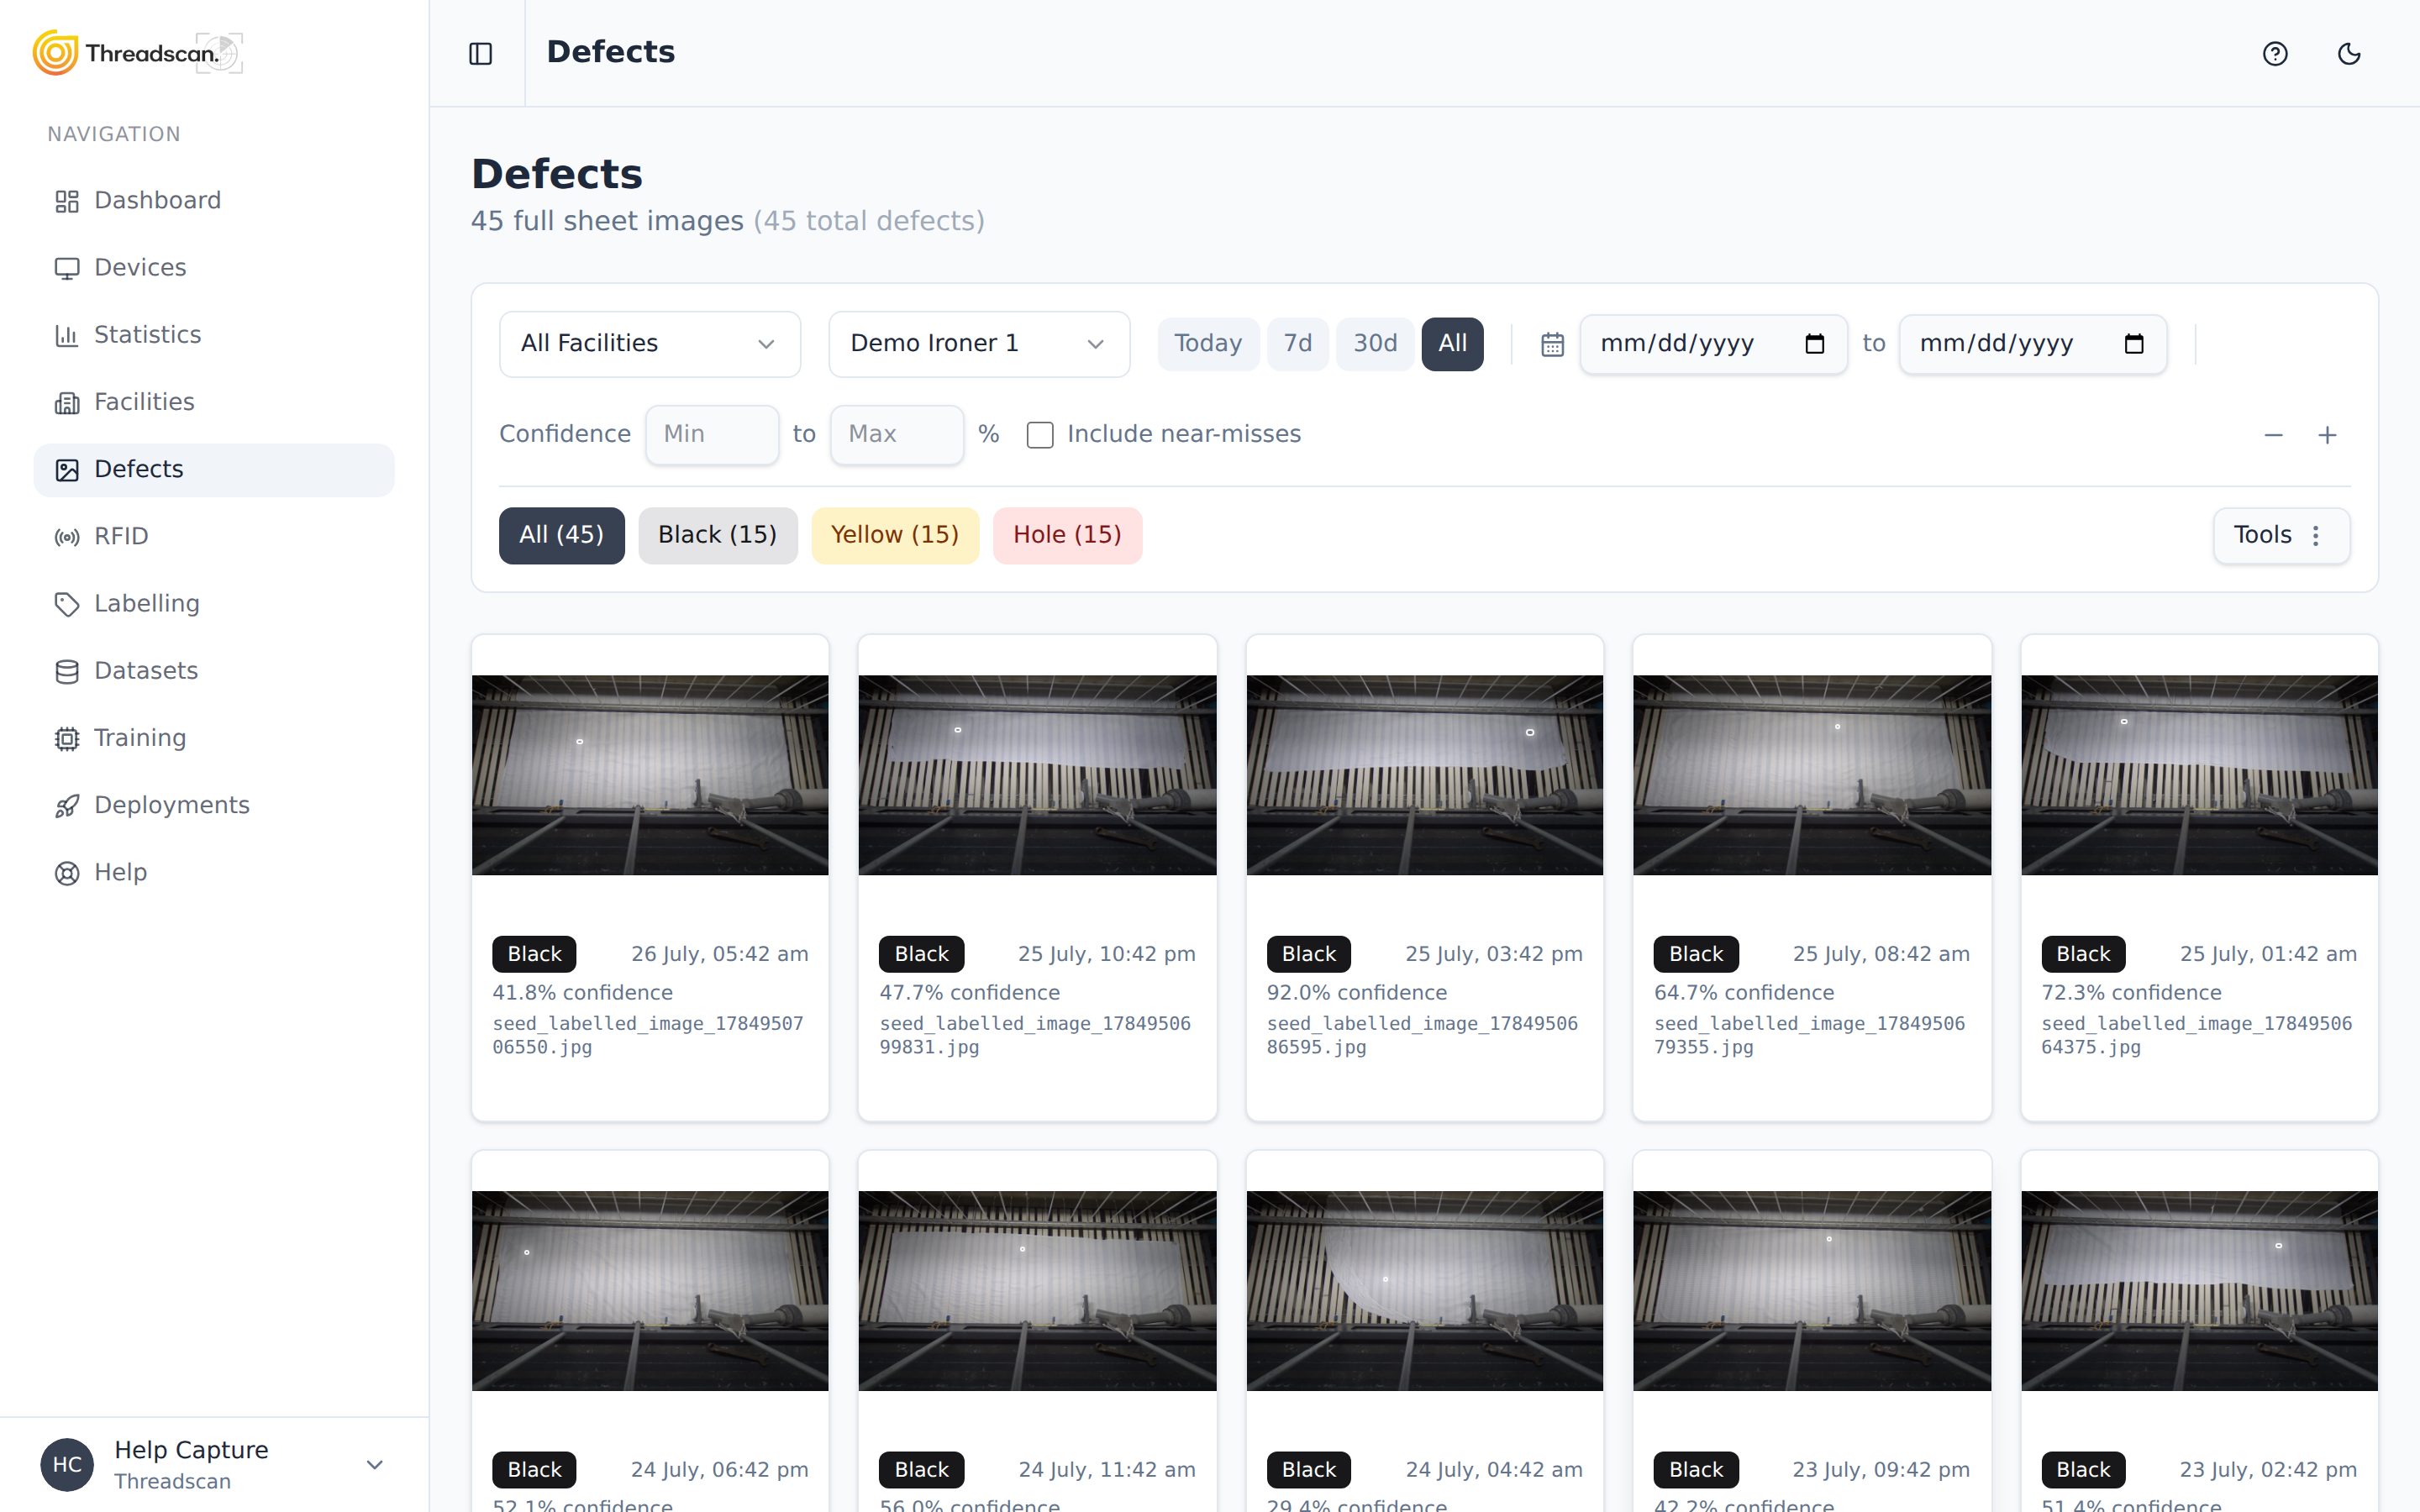The image size is (2420, 1512).
Task: Click the Deployments rocket icon
Action: pos(67,806)
